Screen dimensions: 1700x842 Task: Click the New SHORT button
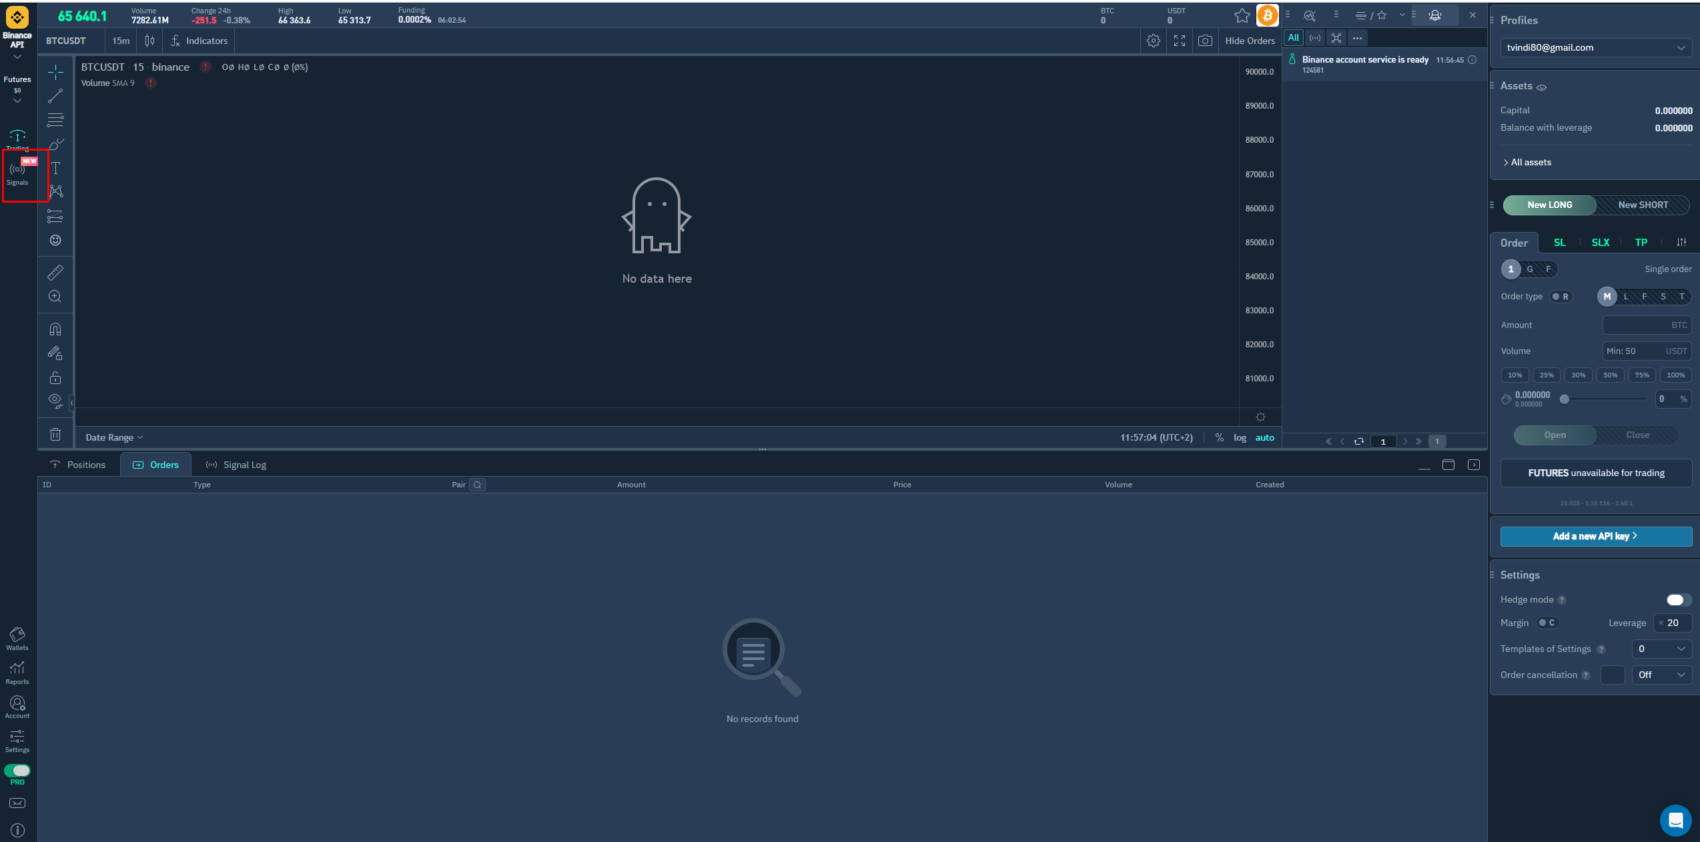coord(1643,205)
